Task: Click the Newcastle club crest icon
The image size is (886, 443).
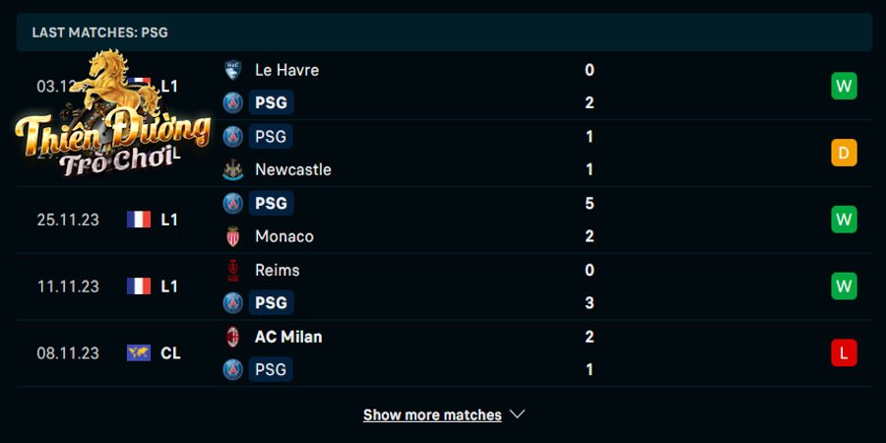Action: tap(232, 169)
